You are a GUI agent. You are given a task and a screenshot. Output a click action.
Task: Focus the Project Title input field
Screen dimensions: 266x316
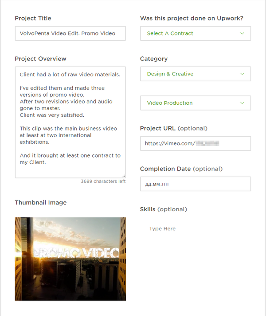click(x=70, y=33)
